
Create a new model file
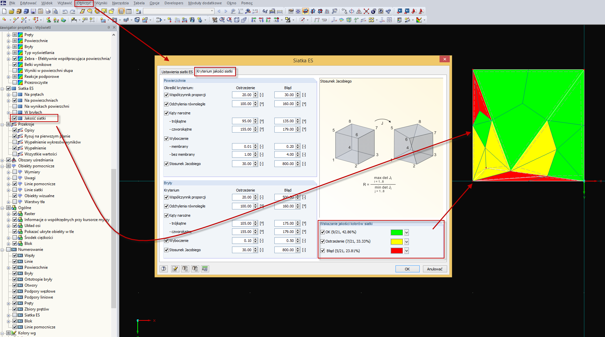click(x=4, y=11)
